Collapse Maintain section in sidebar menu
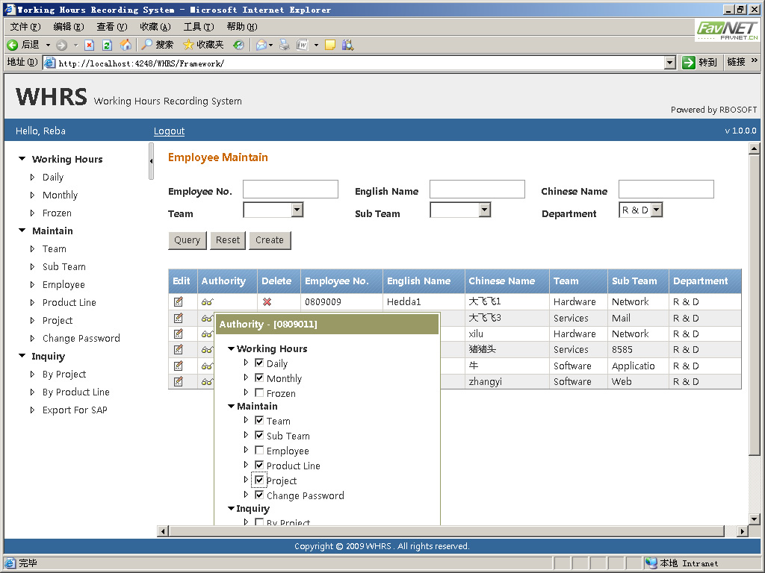The image size is (765, 573). coord(22,231)
